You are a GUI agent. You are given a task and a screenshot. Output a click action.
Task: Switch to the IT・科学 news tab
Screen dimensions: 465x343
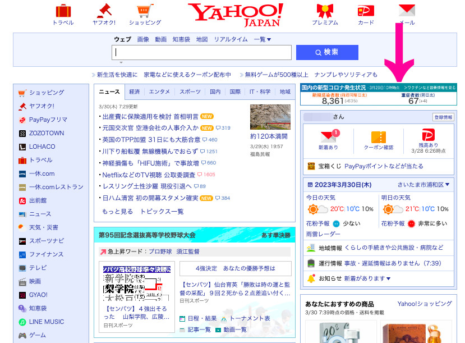click(260, 92)
